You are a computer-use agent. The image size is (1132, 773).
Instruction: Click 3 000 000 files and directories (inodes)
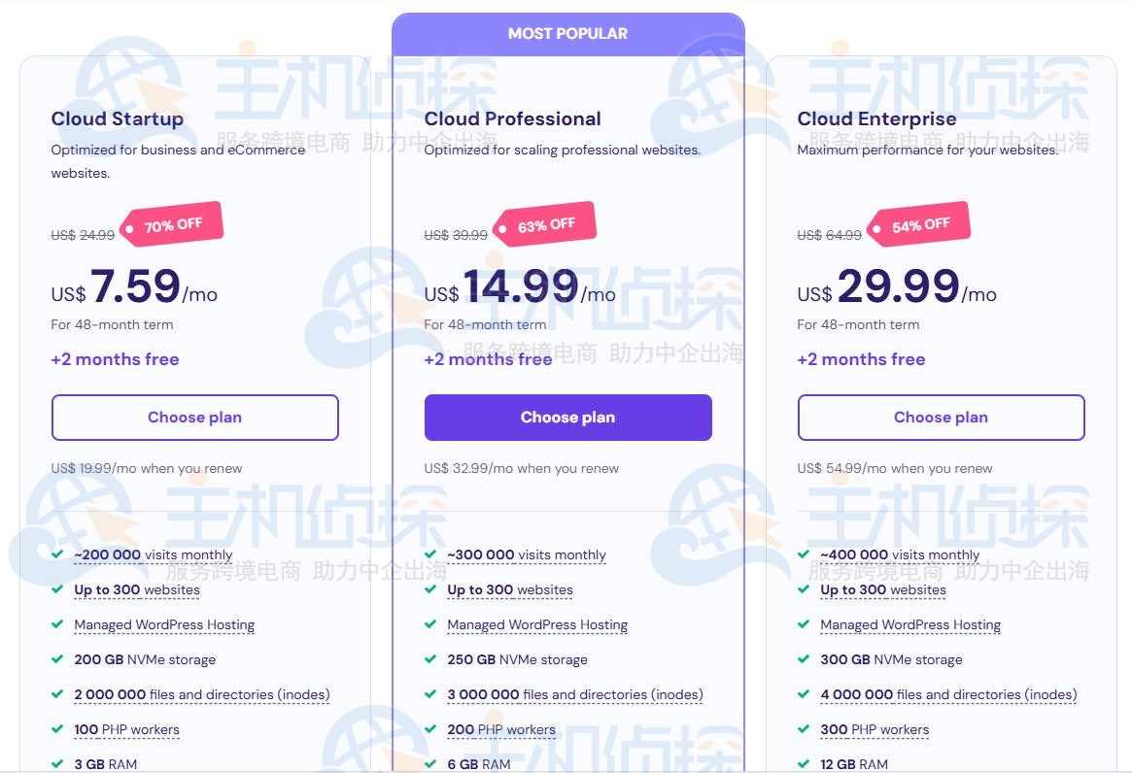(573, 694)
